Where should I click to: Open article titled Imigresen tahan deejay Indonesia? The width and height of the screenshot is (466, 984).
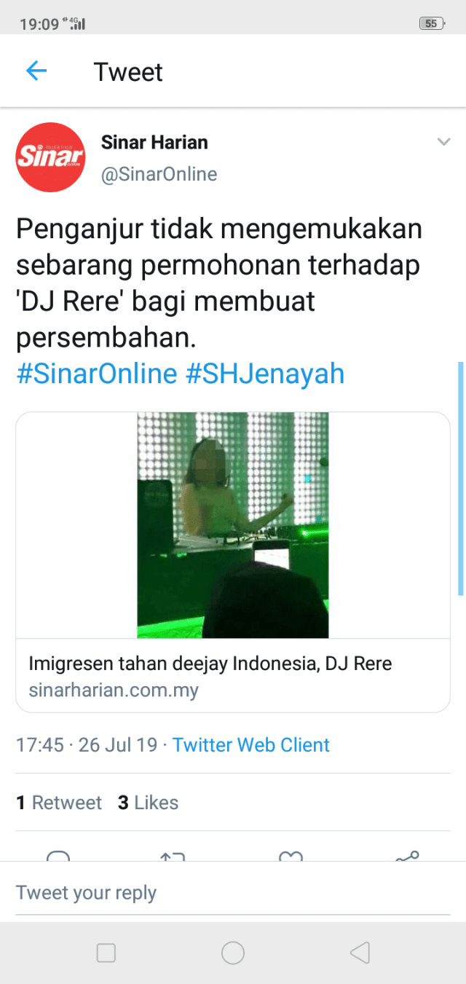[210, 664]
